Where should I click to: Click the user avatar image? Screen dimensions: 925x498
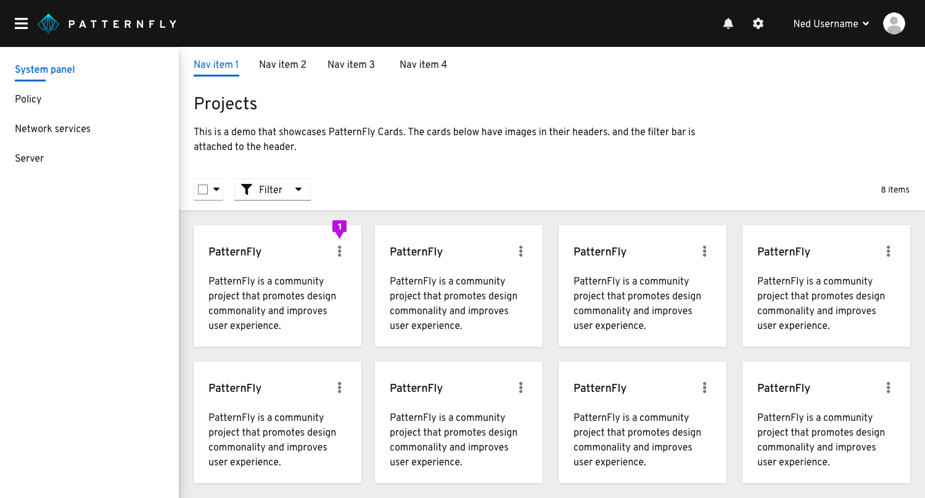894,23
